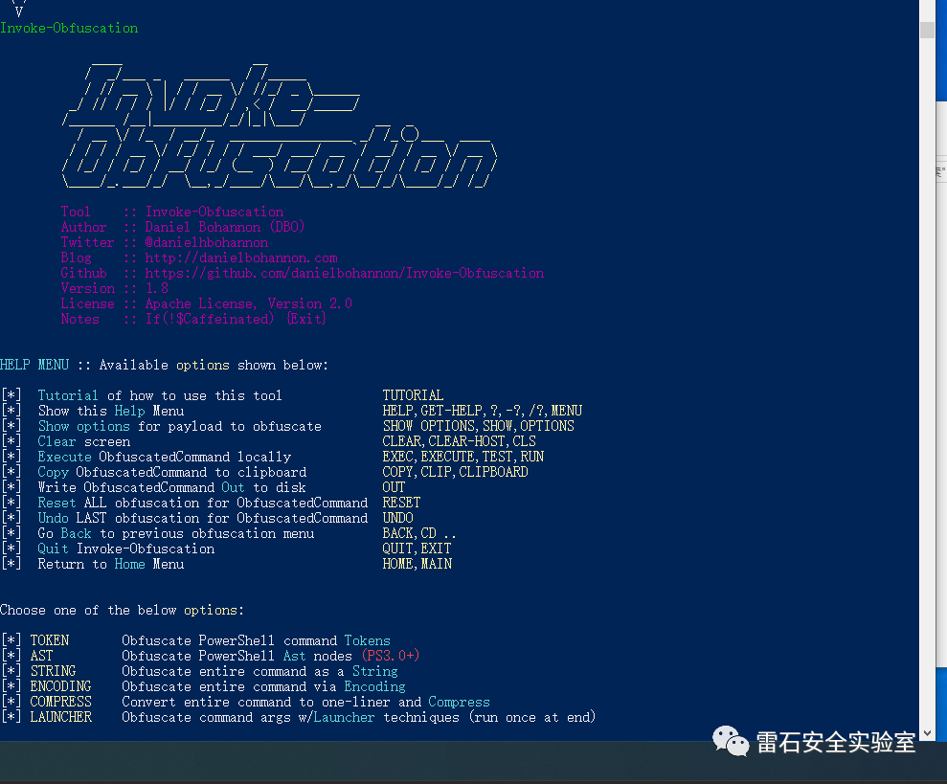947x784 pixels.
Task: Click the 'AST' option keyword
Action: [x=42, y=656]
